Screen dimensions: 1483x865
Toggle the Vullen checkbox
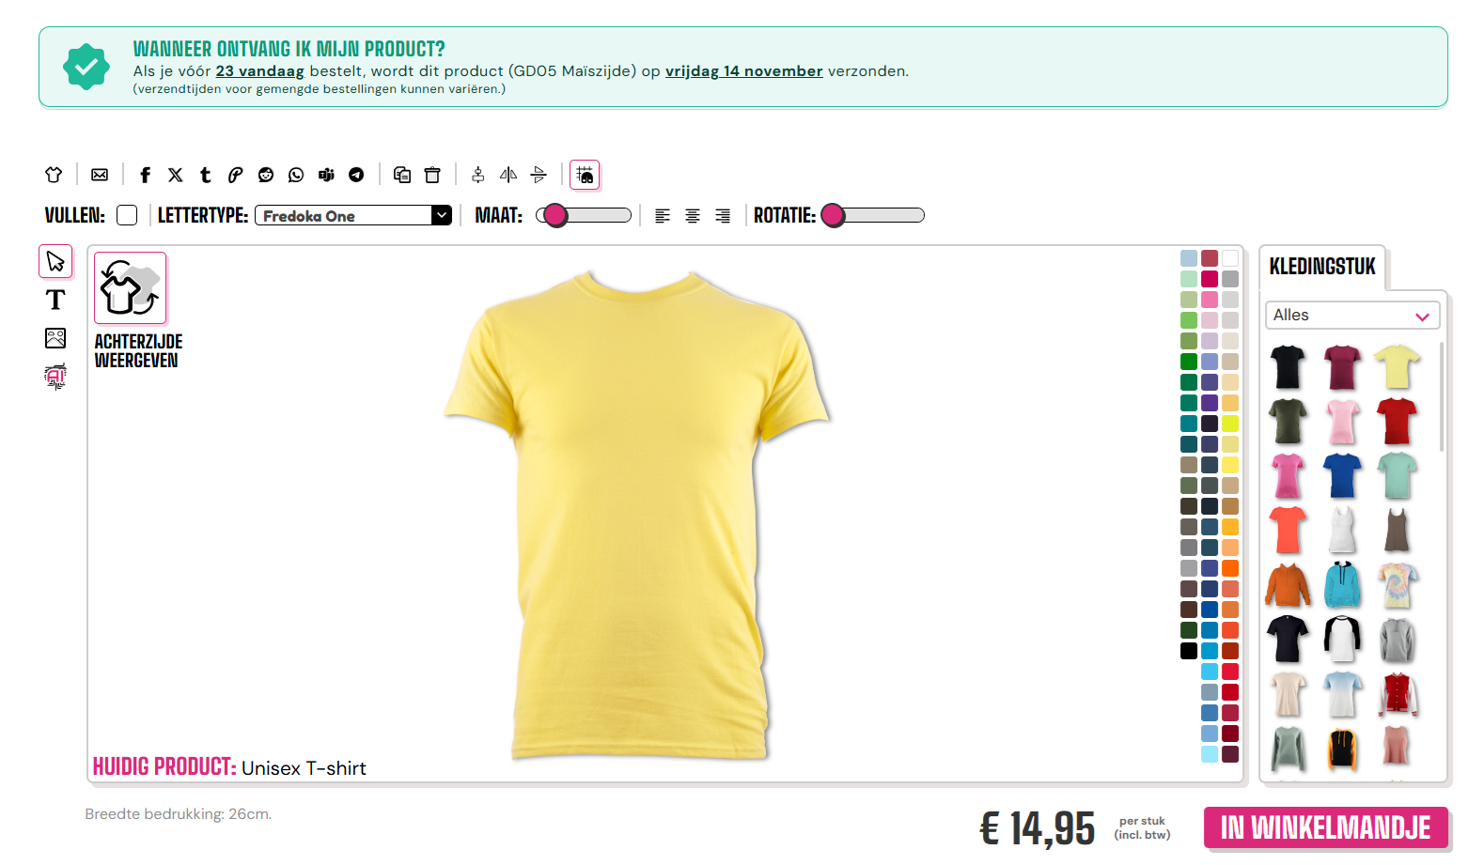(127, 215)
